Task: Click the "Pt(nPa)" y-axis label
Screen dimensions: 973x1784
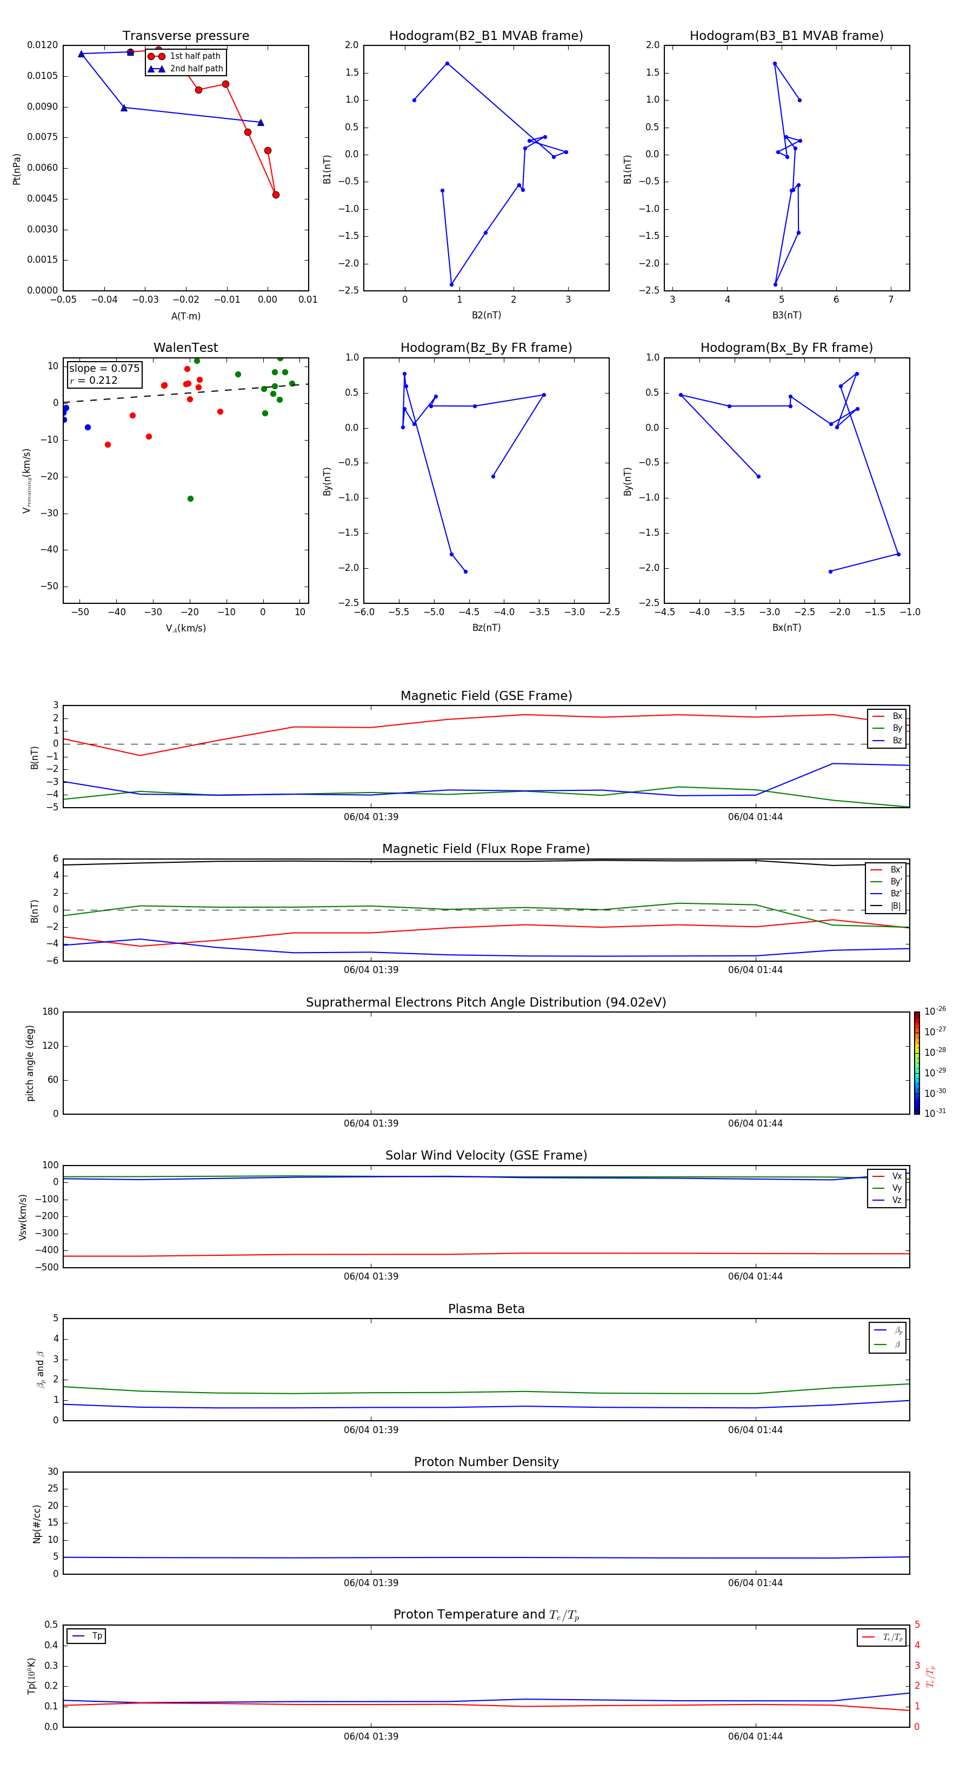Action: (17, 169)
